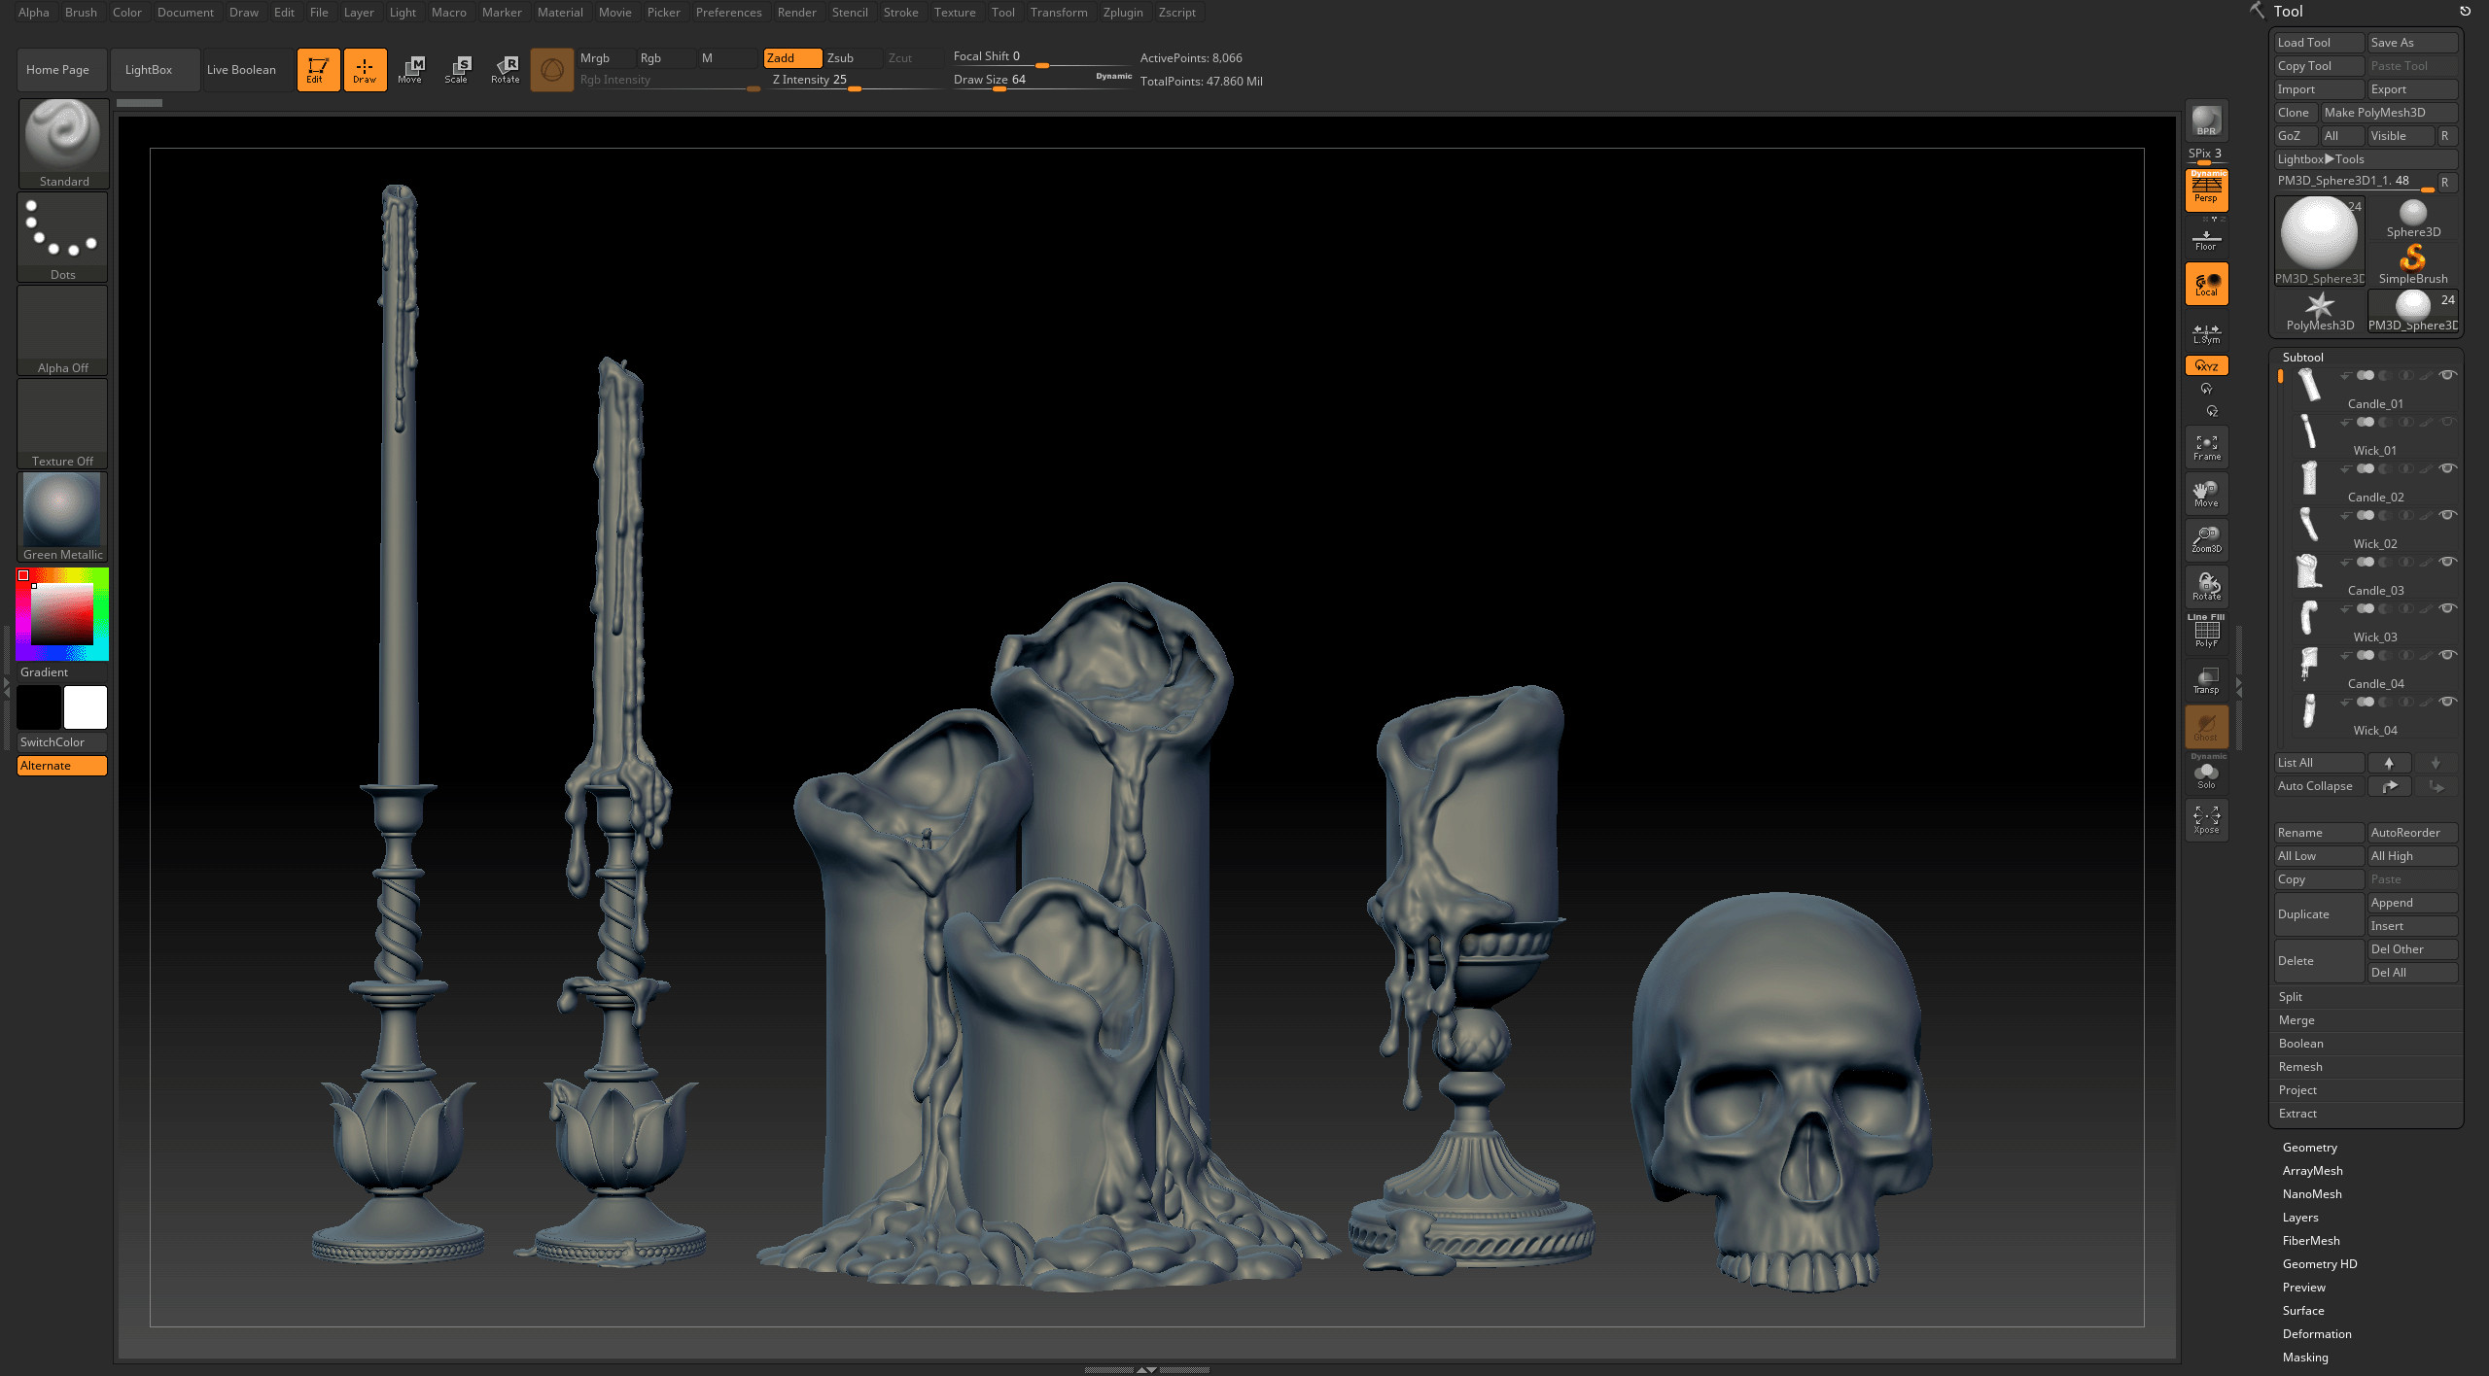Toggle Ghost transparency
Viewport: 2489px width, 1376px height.
(x=2206, y=726)
